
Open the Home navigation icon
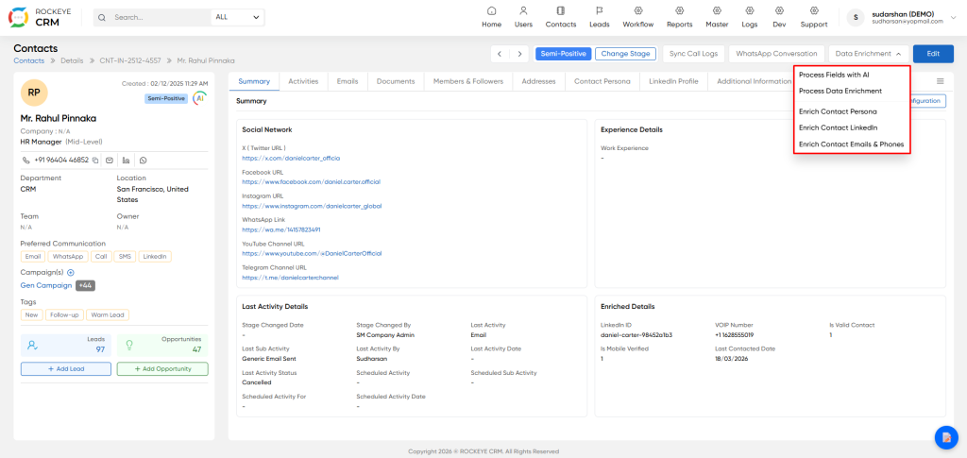pyautogui.click(x=491, y=11)
